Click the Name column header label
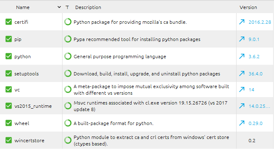Viewport: 274px width, 150px height. click(23, 7)
